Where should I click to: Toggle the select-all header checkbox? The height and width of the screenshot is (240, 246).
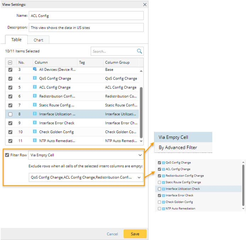tap(10, 63)
